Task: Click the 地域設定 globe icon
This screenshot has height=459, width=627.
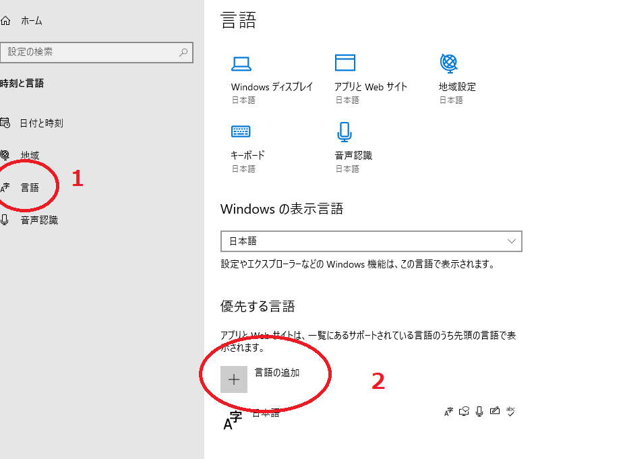Action: click(448, 63)
